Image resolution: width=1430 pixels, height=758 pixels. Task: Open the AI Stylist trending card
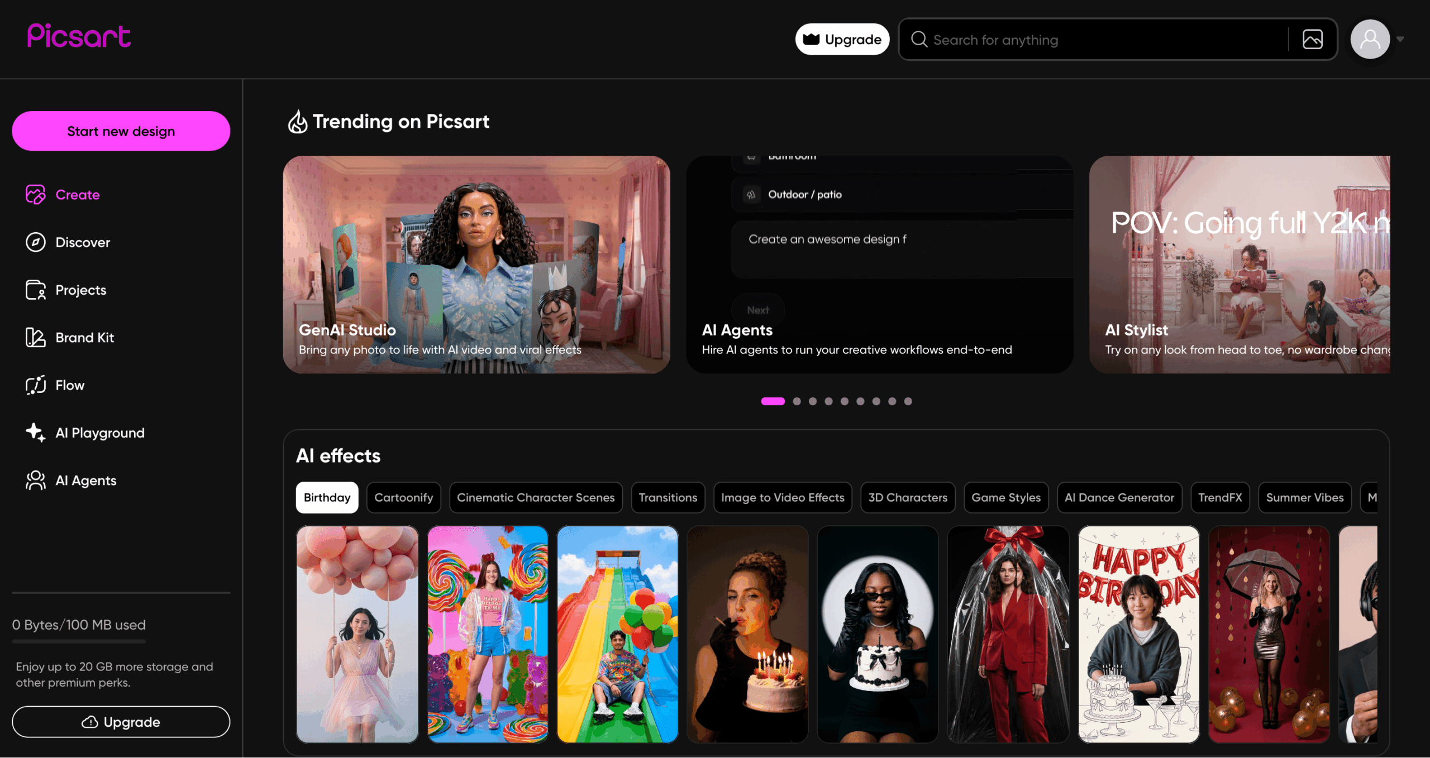coord(1240,265)
